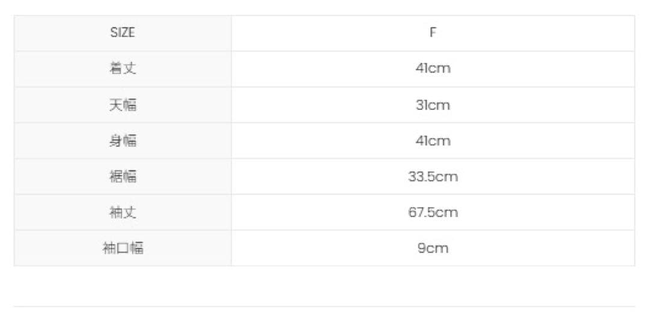649x322 pixels.
Task: Select the F size column header
Action: tap(433, 33)
